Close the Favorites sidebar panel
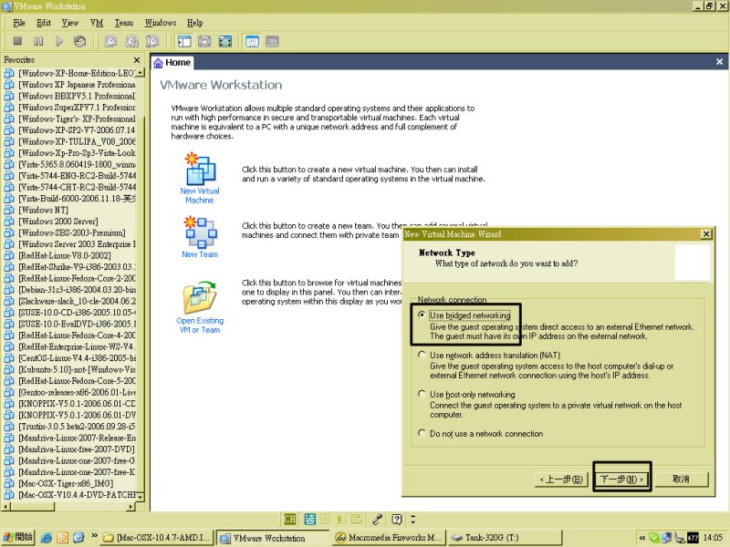This screenshot has height=547, width=730. pos(137,60)
